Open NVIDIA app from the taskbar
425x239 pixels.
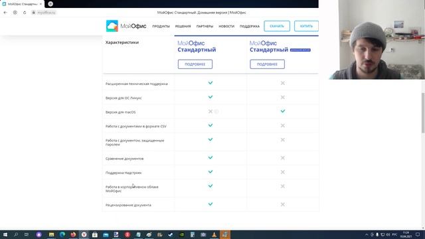coord(181,234)
